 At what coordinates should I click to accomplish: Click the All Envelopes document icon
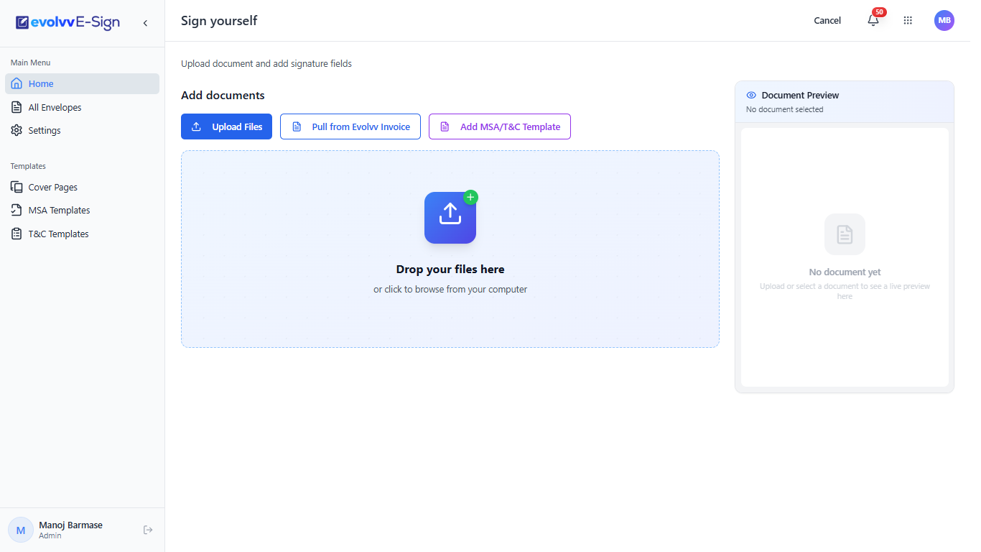(17, 107)
